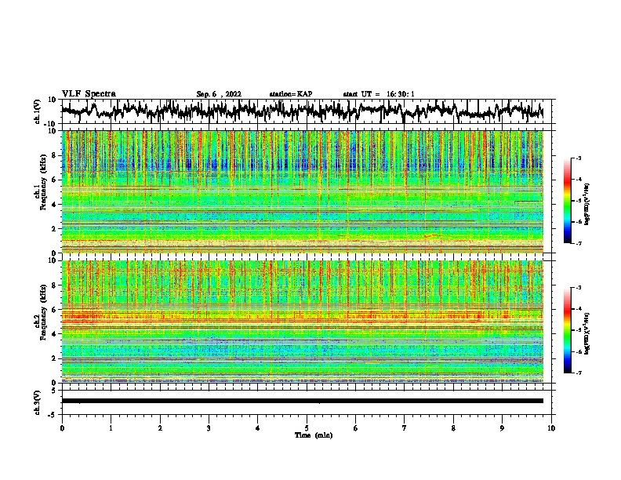Click time axis tick label "0"
Image resolution: width=621 pixels, height=480 pixels.
[x=62, y=428]
